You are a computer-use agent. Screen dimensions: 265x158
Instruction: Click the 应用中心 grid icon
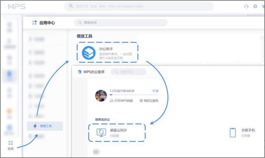coord(35,22)
